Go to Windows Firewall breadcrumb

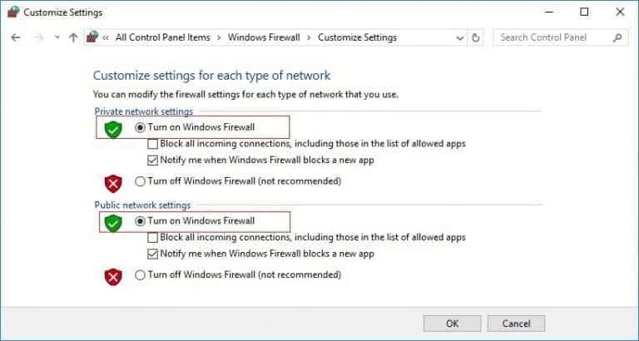click(x=263, y=37)
